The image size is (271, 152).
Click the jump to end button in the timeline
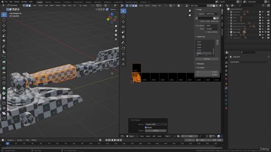click(x=121, y=140)
